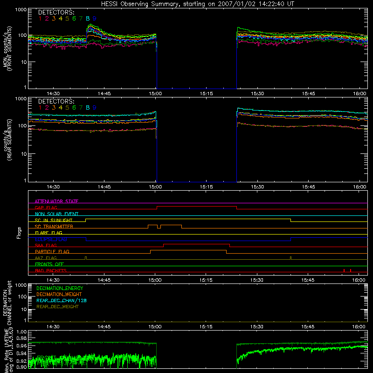Click the 100 y-axis value on rear segments plot
Viewport: 373px width, 373px height.
[x=22, y=125]
